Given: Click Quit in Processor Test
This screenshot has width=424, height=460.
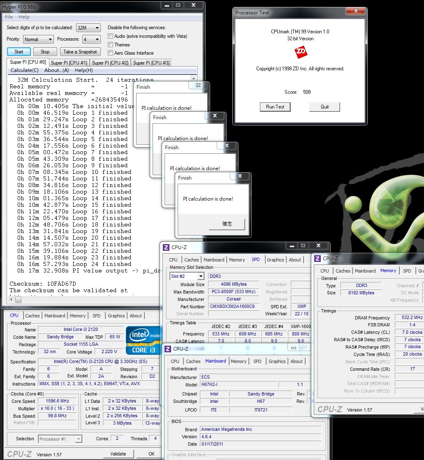Looking at the screenshot, I should pos(324,107).
